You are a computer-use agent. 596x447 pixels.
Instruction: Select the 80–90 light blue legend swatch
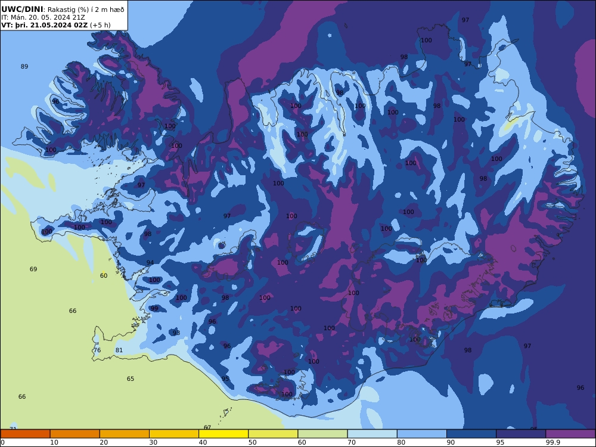pos(422,434)
